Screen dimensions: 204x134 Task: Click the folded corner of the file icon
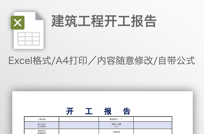pyautogui.click(x=39, y=16)
